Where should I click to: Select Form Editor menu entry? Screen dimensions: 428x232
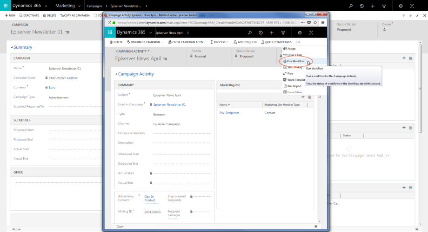pyautogui.click(x=294, y=92)
